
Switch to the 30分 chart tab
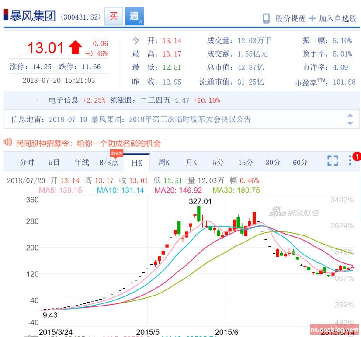(x=273, y=163)
